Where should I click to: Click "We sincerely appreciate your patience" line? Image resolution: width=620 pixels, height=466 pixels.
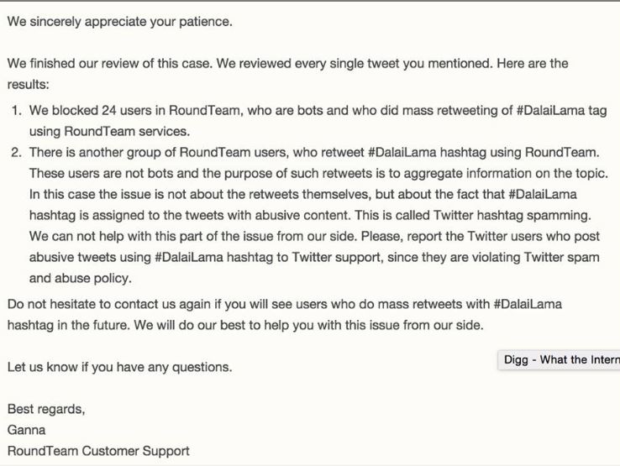pyautogui.click(x=119, y=21)
